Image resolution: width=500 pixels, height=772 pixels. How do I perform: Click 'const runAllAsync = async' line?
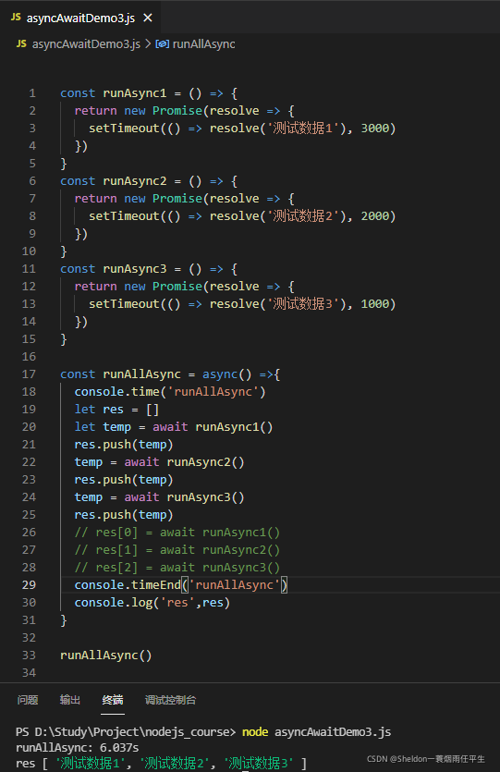point(170,374)
